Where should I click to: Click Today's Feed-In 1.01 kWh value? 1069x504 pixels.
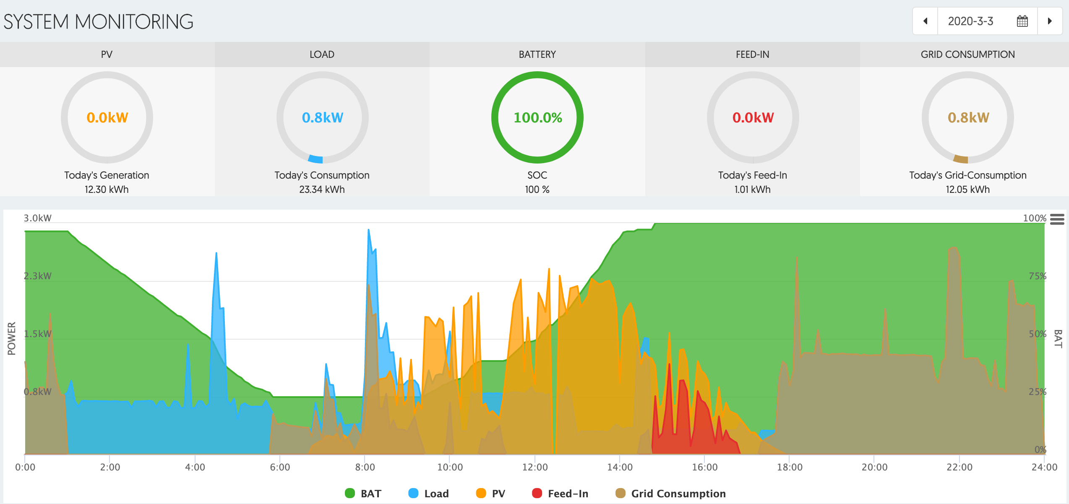(x=752, y=190)
